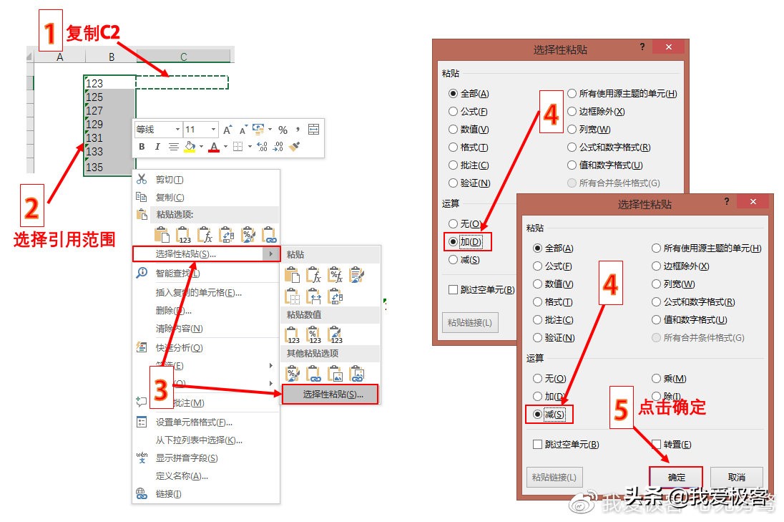Select the Format Painter brush icon
This screenshot has width=784, height=522.
(294, 148)
